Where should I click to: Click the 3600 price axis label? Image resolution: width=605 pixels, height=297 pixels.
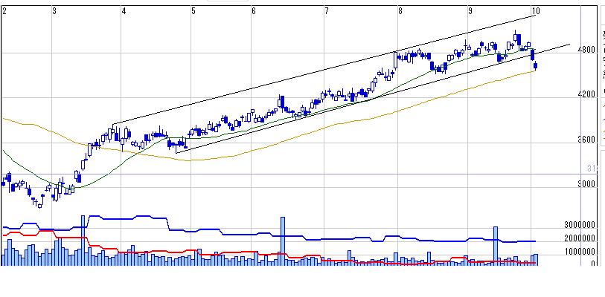586,140
